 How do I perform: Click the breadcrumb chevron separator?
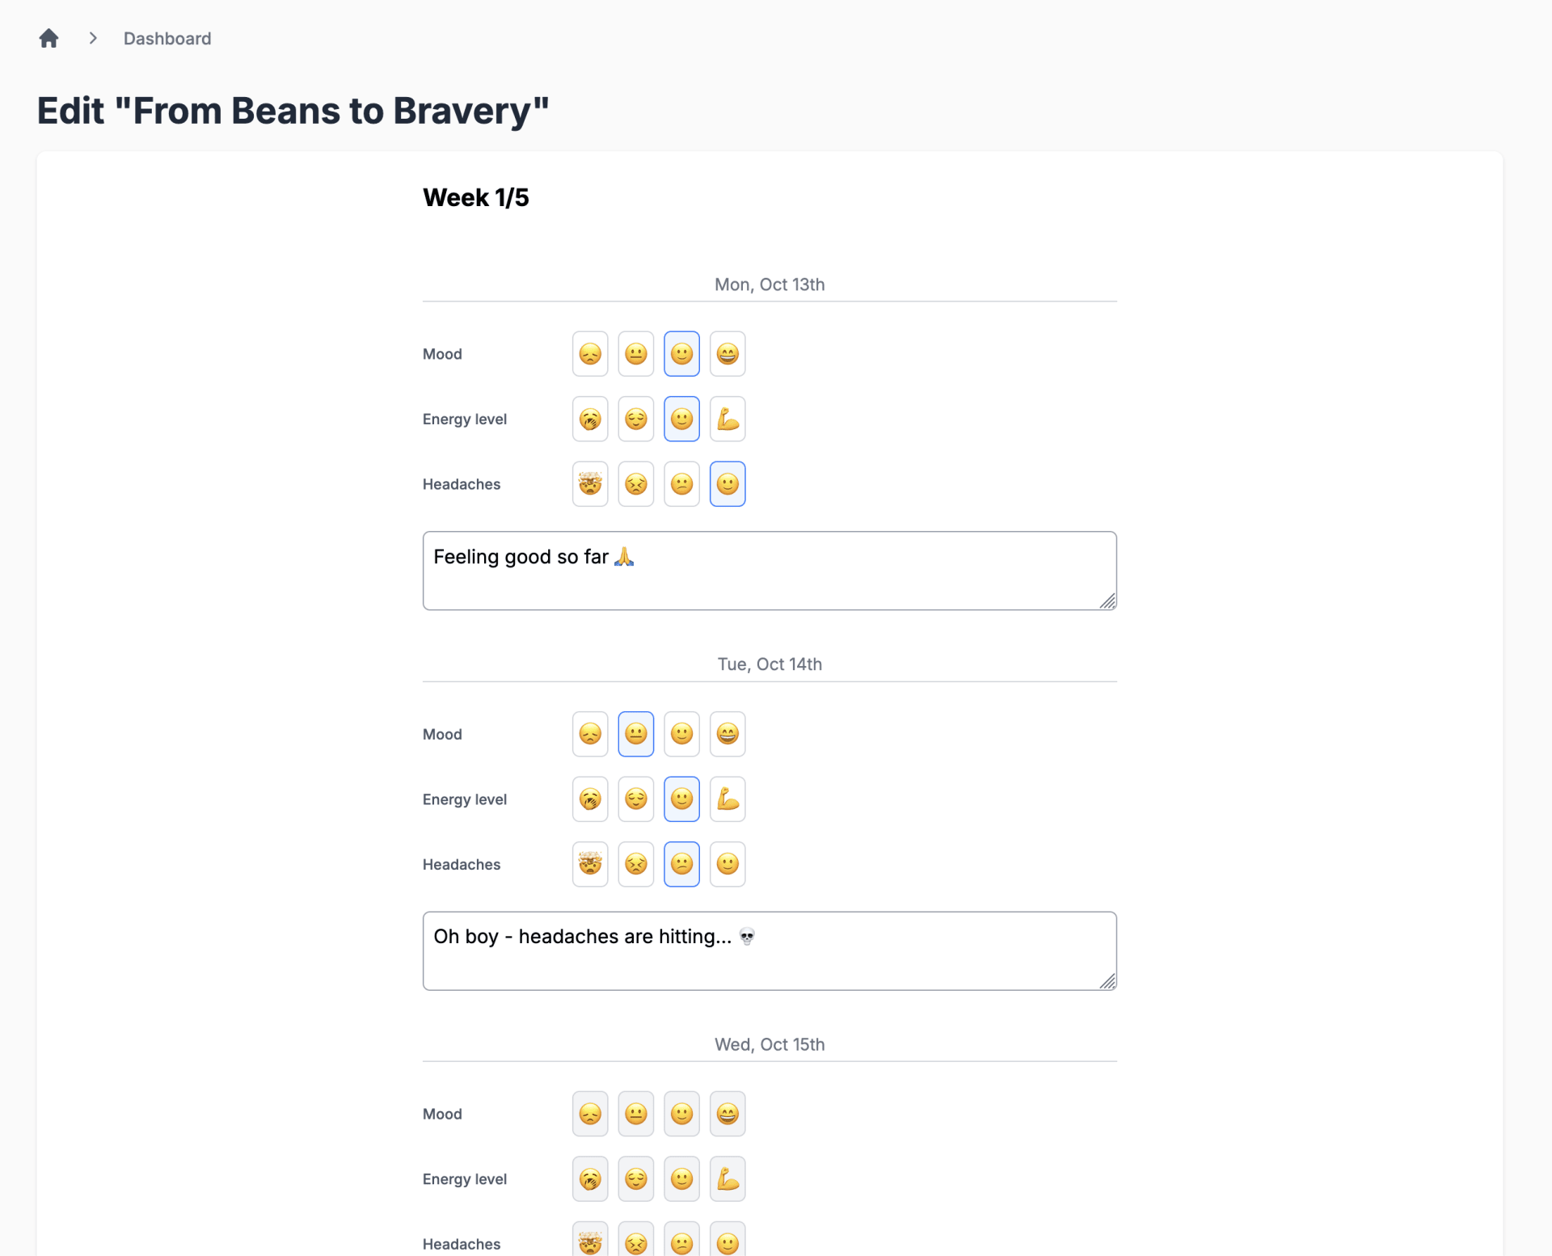click(x=93, y=38)
